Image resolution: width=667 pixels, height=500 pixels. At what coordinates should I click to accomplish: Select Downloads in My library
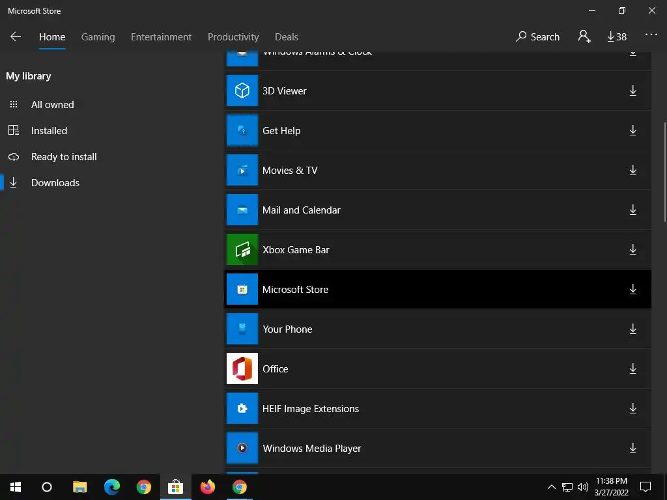click(x=55, y=183)
